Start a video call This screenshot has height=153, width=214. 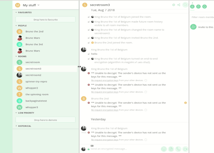(185, 149)
